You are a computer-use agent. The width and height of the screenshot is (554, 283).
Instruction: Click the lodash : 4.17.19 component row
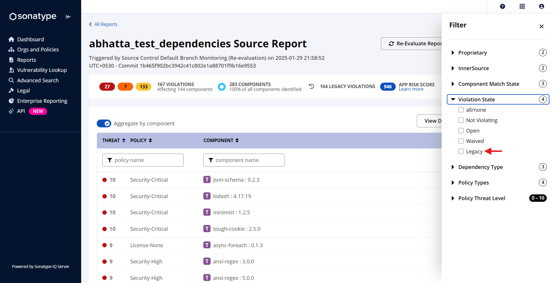(x=269, y=196)
